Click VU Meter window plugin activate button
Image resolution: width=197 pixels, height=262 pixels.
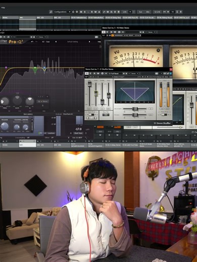104,32
